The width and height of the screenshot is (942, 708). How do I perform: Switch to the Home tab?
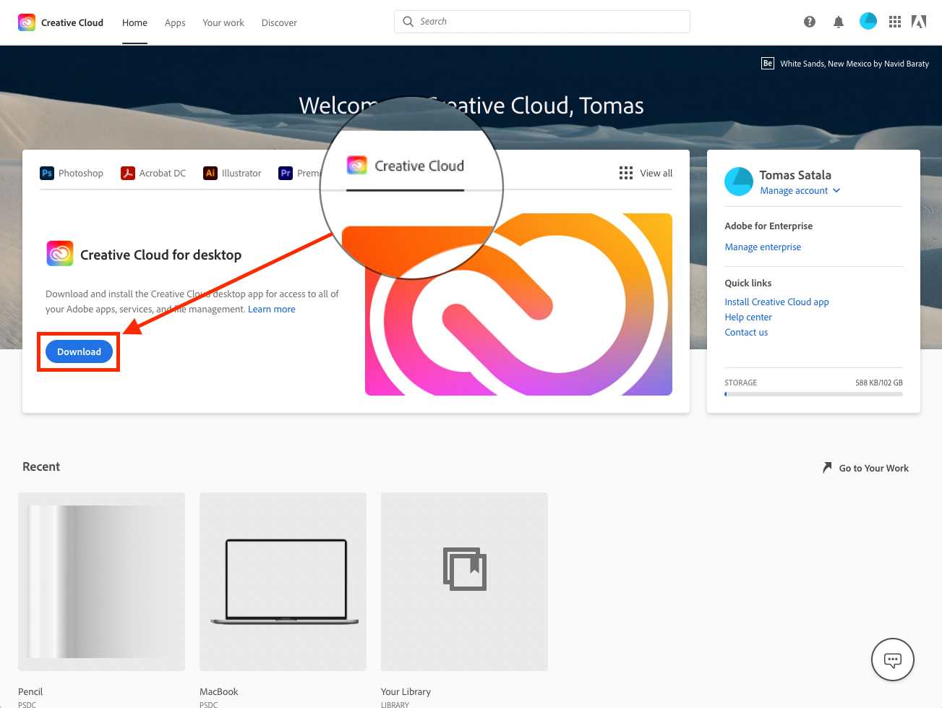point(134,22)
